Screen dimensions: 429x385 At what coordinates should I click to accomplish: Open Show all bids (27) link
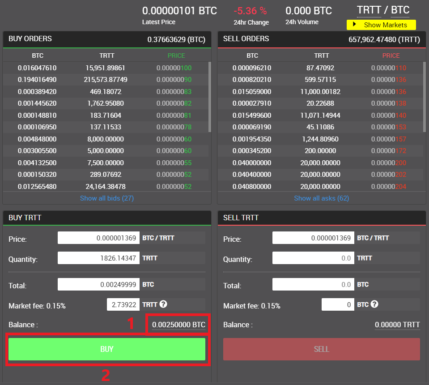click(x=107, y=198)
